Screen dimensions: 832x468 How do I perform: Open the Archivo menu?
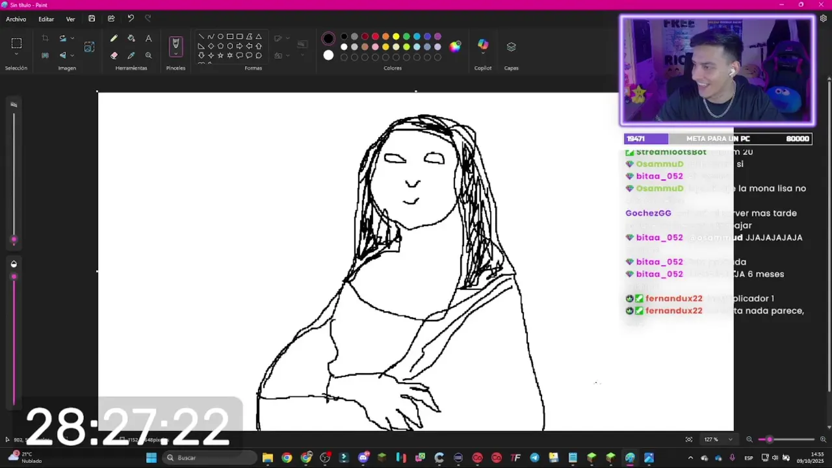click(x=16, y=19)
